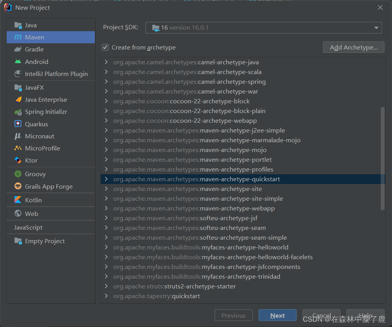Expand myfaces-archetype-helloworld chevron
Screen dimensions: 392x327
click(106, 247)
